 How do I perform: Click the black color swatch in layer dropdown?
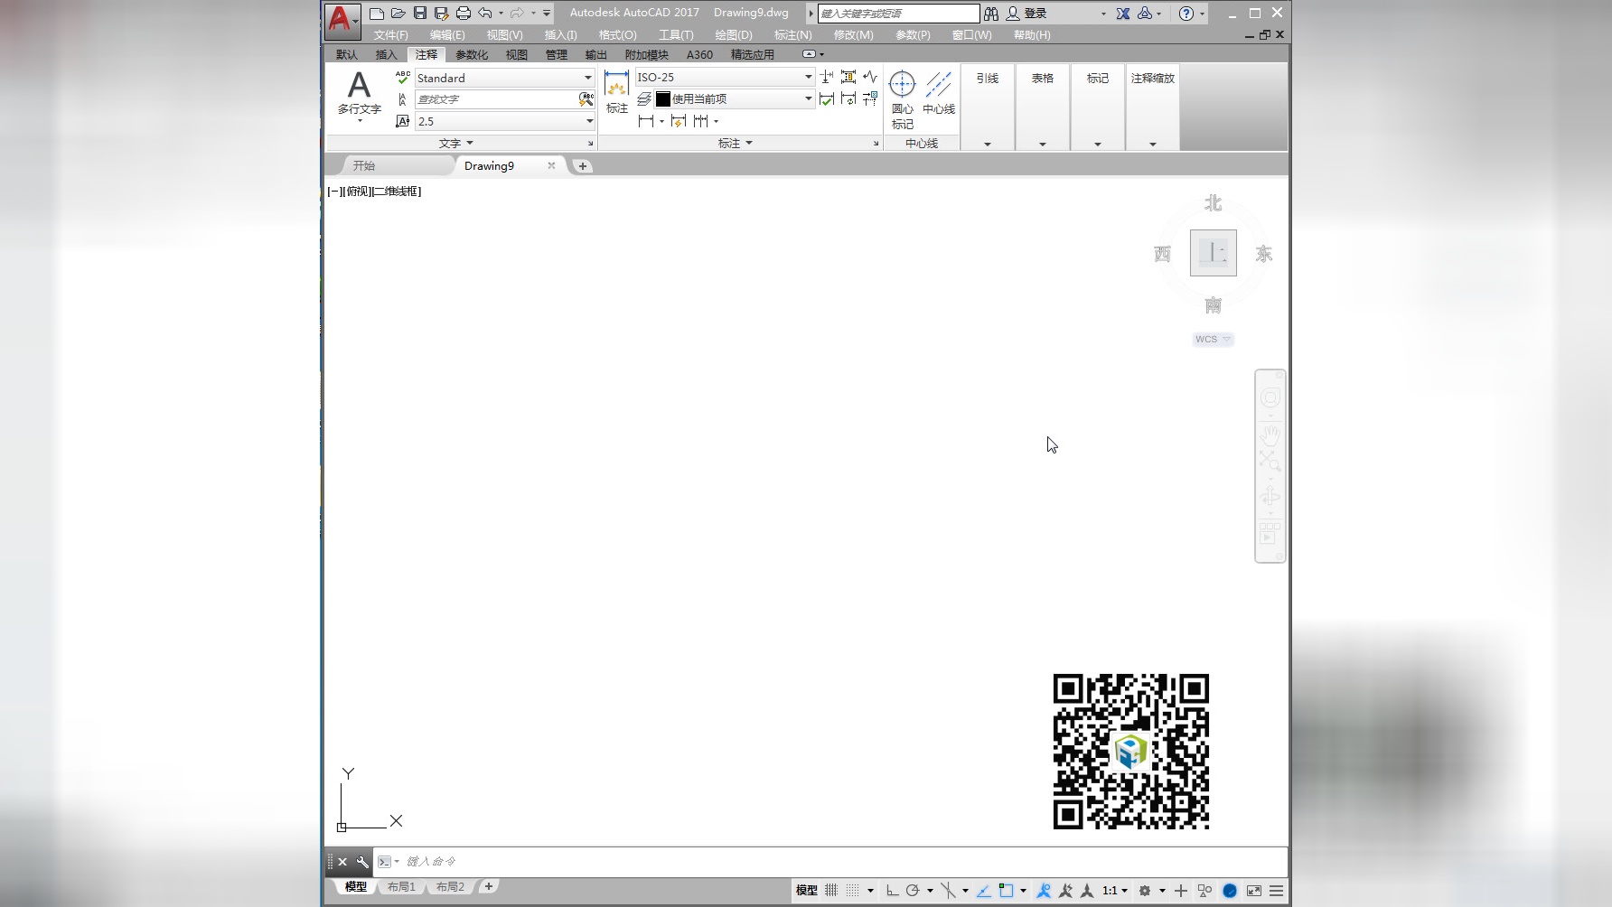coord(662,99)
